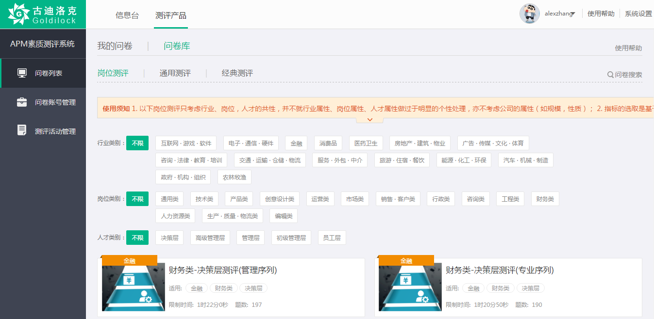Viewport: 654px width, 319px height.
Task: Open 使用帮助 in the top bar
Action: (x=601, y=14)
